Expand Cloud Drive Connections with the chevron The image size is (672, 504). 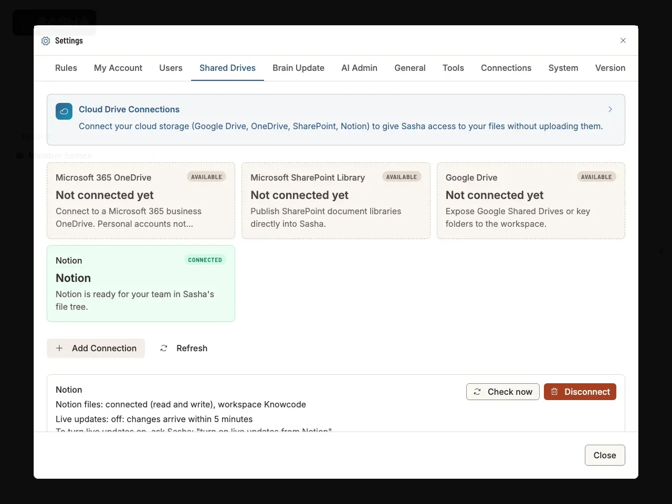point(610,109)
